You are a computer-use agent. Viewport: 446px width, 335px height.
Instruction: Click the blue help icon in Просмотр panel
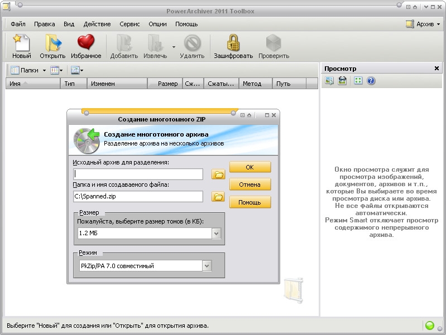371,81
